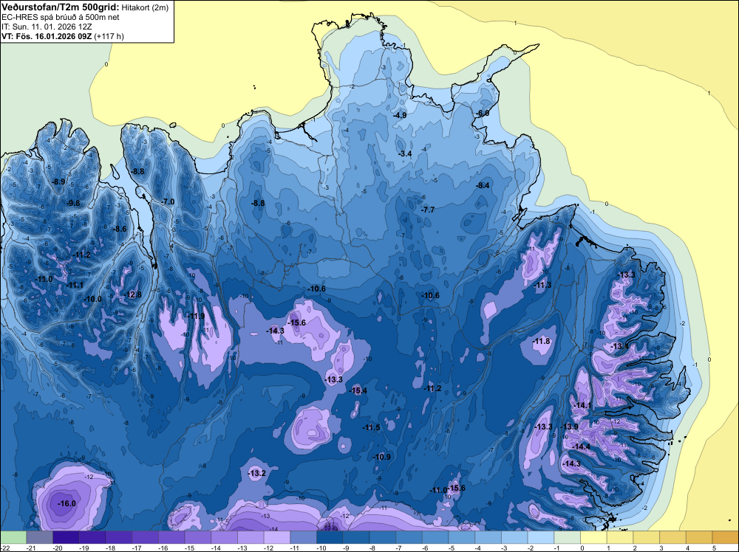Select the -9.8 temperature label

73,203
